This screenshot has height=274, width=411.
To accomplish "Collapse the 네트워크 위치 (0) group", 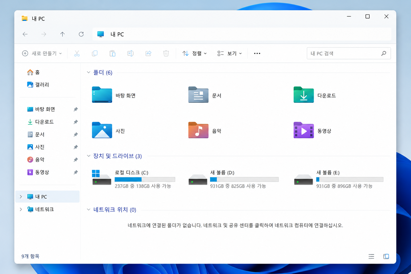I will (89, 210).
